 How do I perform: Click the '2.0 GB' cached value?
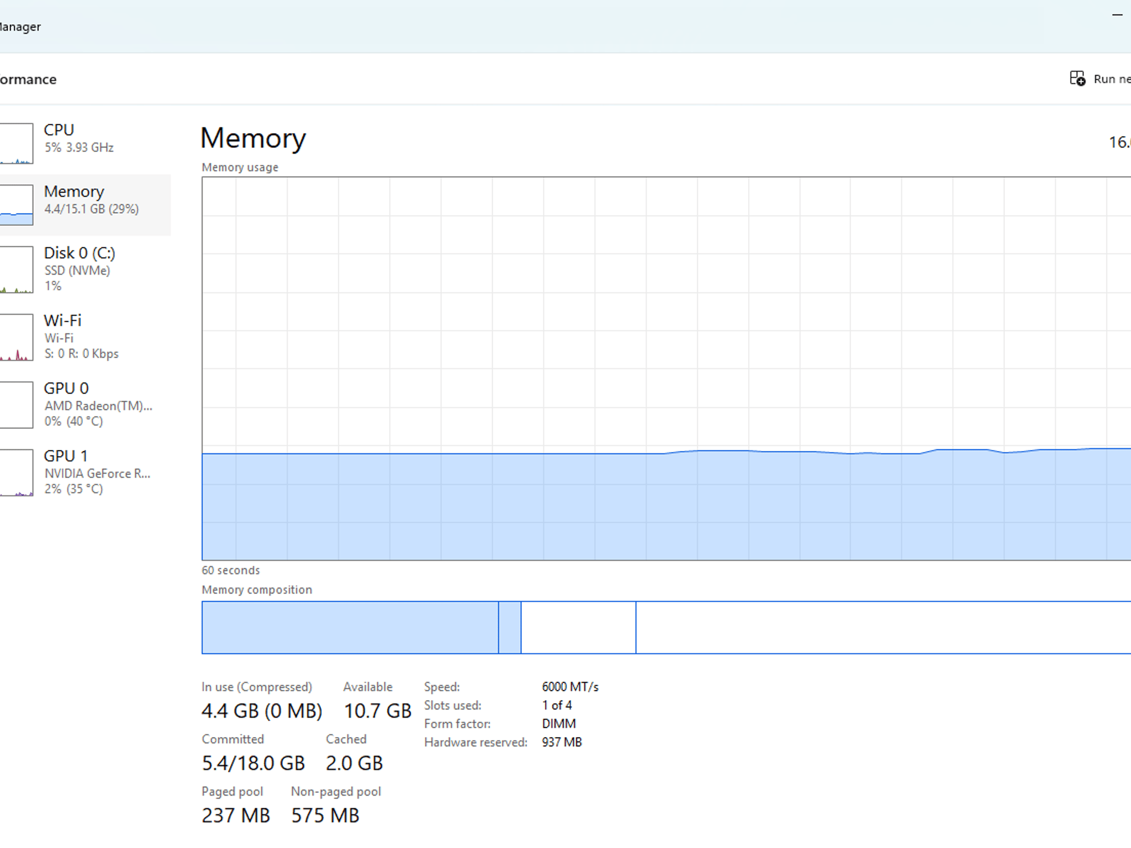point(354,763)
